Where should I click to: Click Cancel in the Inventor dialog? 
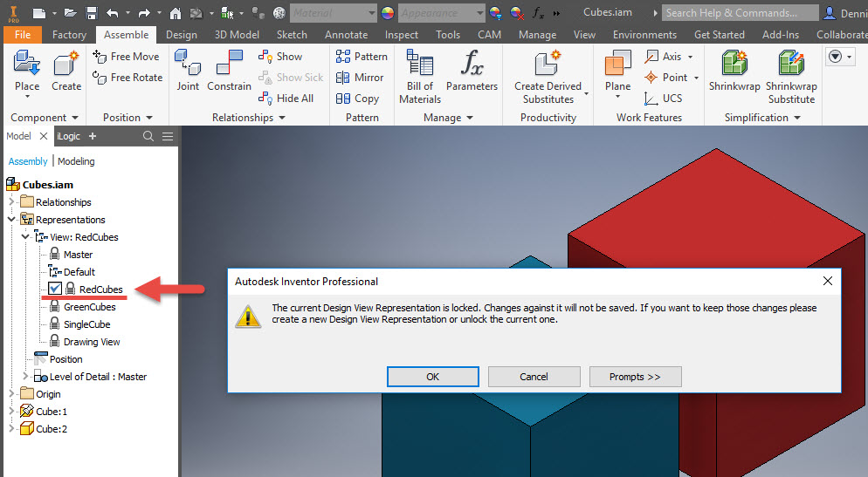pyautogui.click(x=534, y=377)
